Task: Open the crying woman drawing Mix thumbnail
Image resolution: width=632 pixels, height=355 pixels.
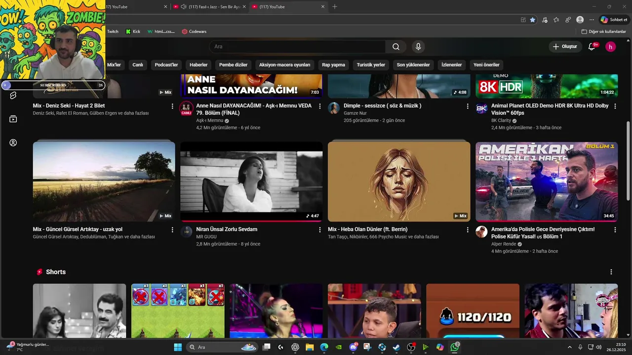Action: (399, 181)
